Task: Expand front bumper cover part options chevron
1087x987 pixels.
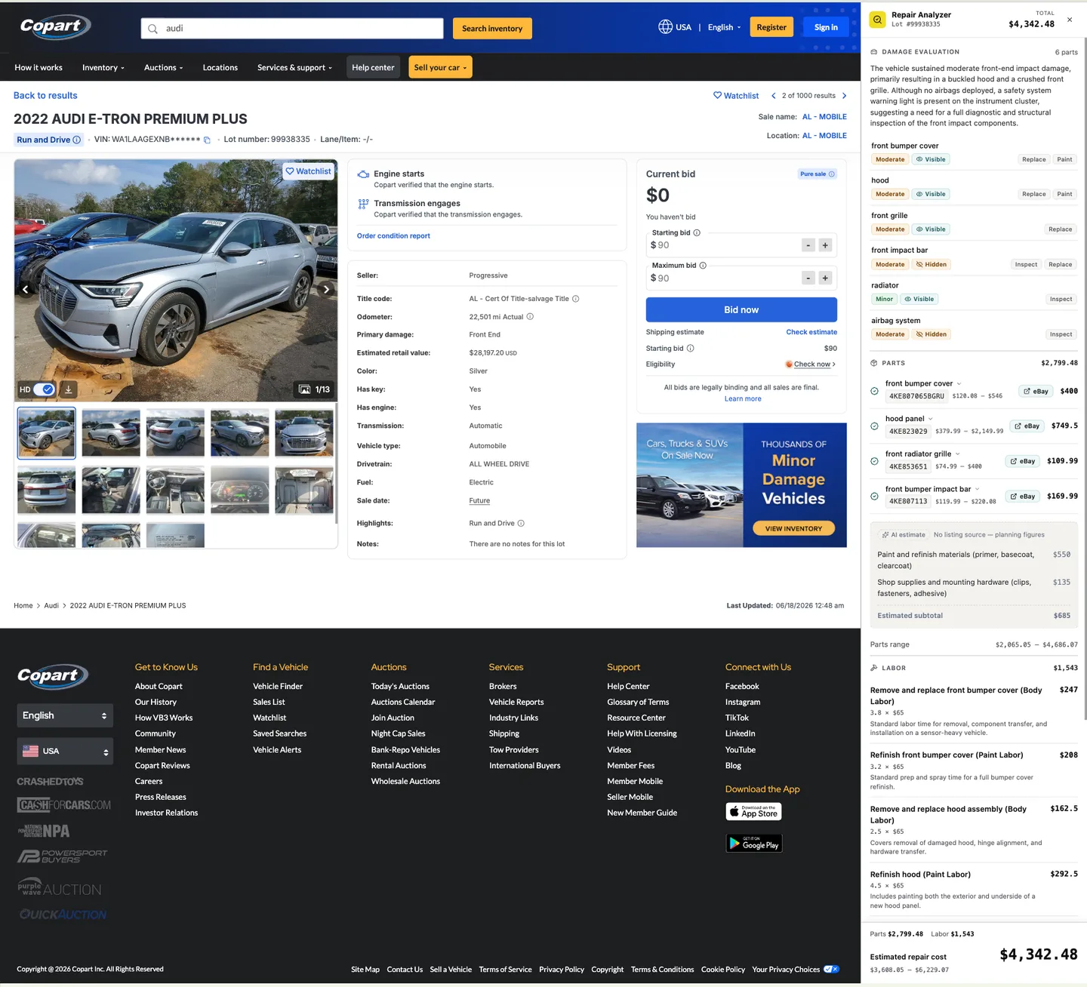Action: (x=959, y=383)
